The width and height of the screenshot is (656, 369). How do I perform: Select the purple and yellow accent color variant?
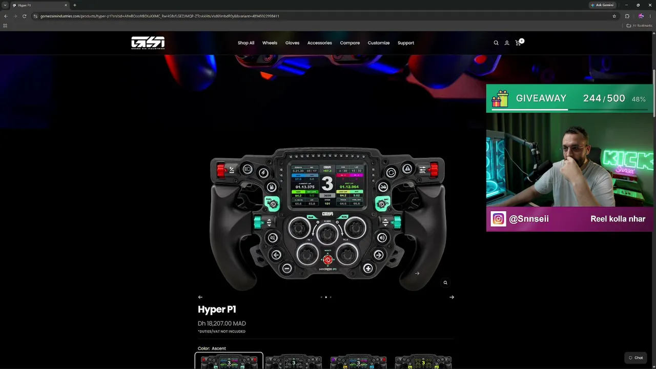click(358, 361)
